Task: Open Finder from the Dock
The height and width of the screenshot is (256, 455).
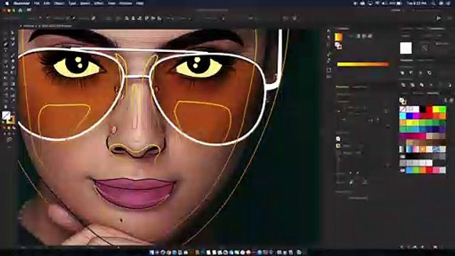Action: (x=151, y=252)
